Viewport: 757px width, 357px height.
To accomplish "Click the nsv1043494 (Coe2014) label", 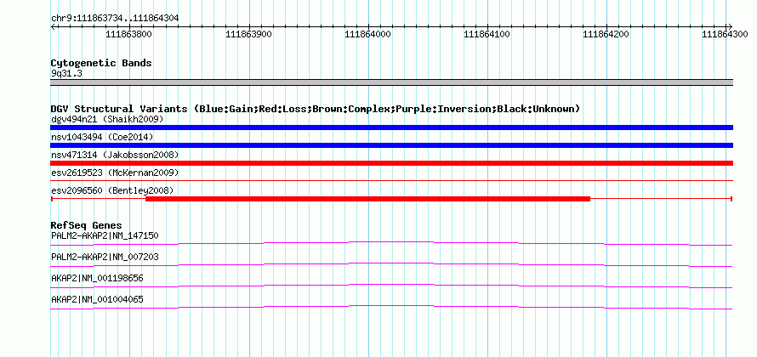I will click(x=102, y=137).
